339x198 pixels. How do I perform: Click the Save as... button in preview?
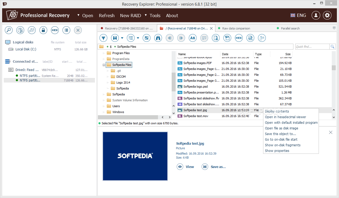point(214,167)
